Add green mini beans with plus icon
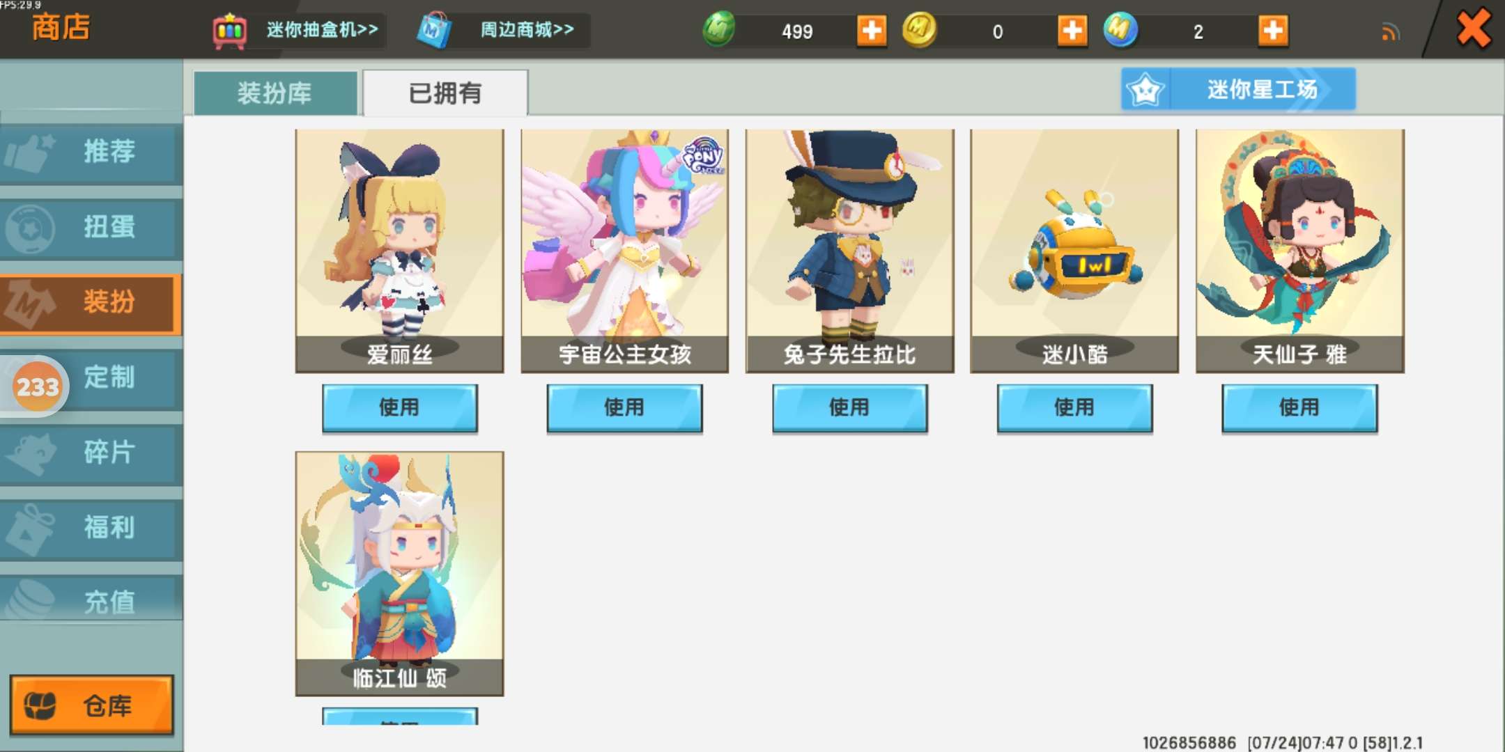The height and width of the screenshot is (752, 1505). tap(872, 31)
